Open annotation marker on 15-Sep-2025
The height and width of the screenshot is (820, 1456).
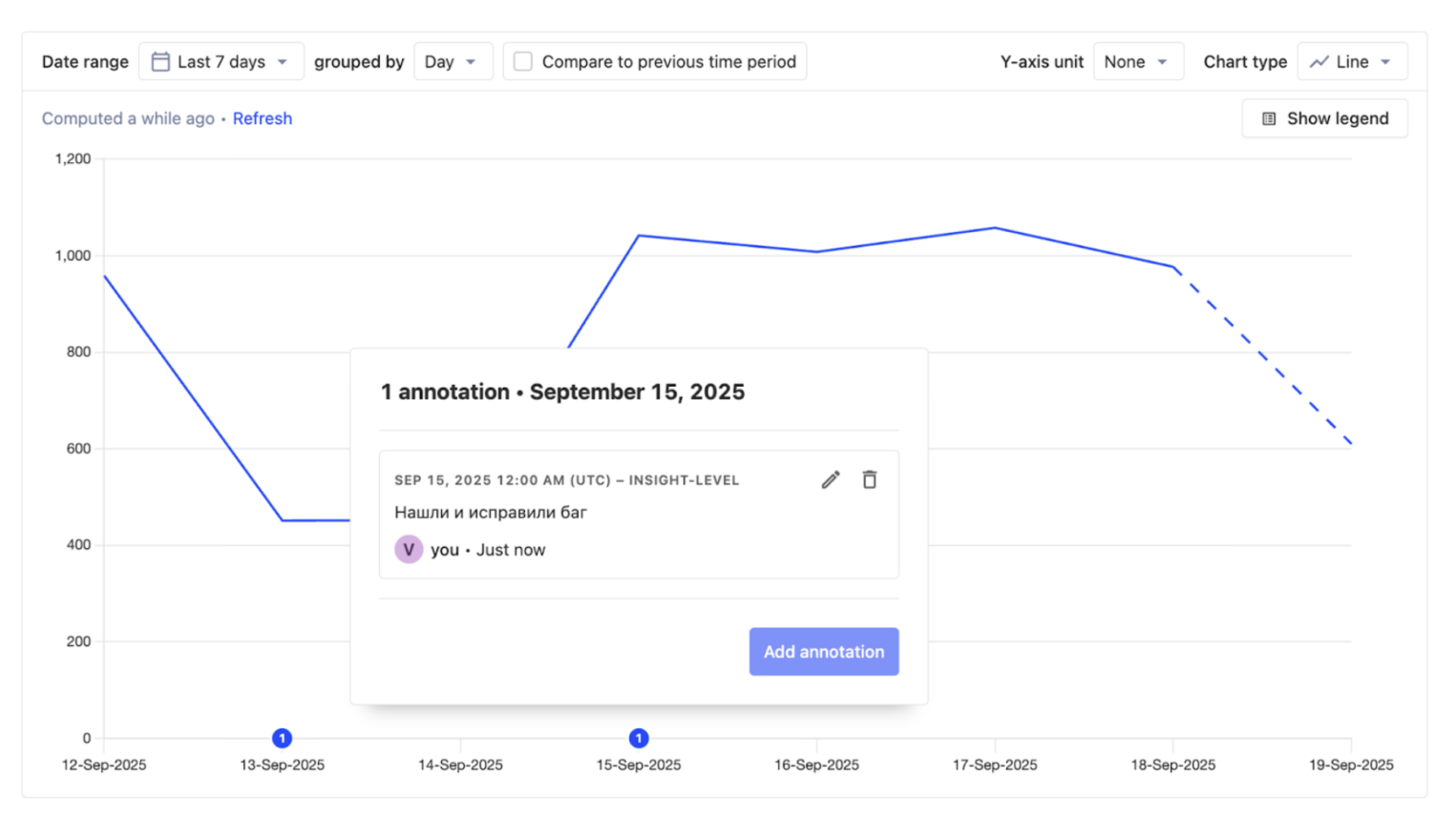(639, 738)
